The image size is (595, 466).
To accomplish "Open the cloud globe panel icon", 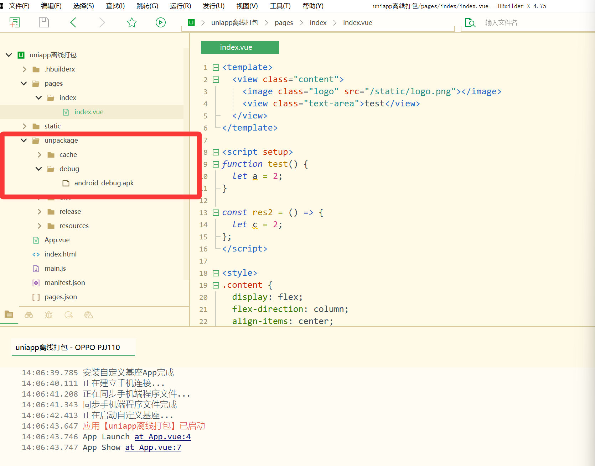I will click(x=89, y=315).
